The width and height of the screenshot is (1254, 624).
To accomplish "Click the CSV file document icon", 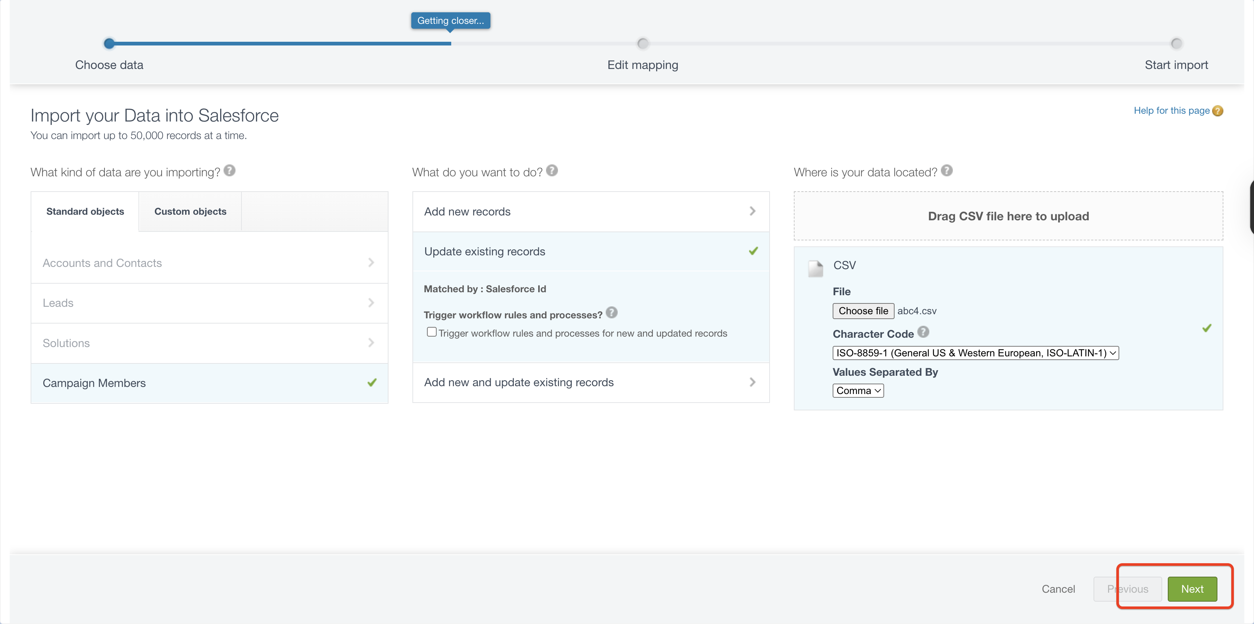I will pyautogui.click(x=815, y=268).
